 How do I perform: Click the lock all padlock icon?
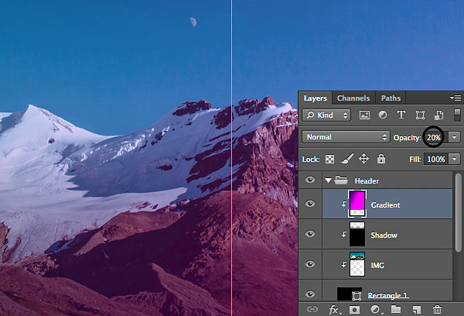point(380,159)
